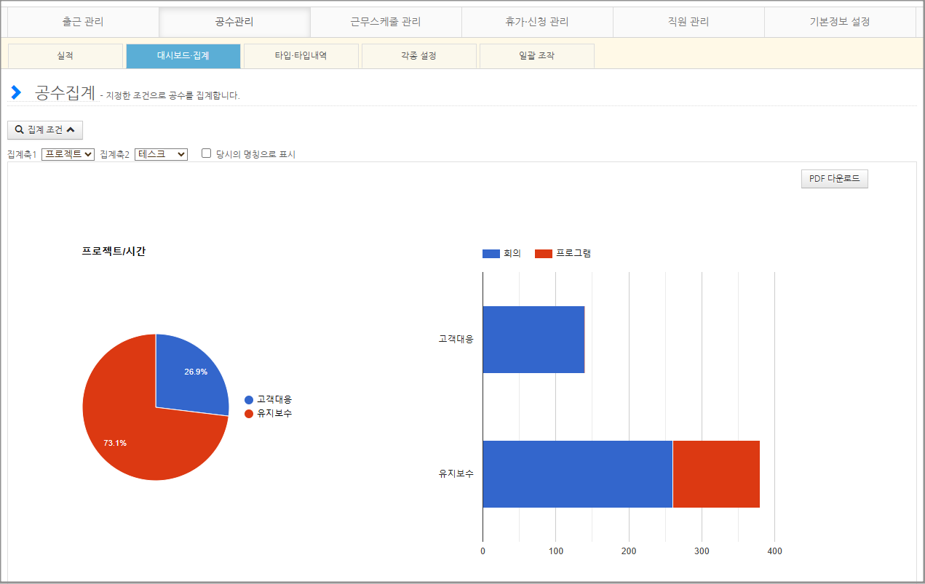Open the 기본정보 설정 tab
Image resolution: width=925 pixels, height=584 pixels.
point(840,22)
